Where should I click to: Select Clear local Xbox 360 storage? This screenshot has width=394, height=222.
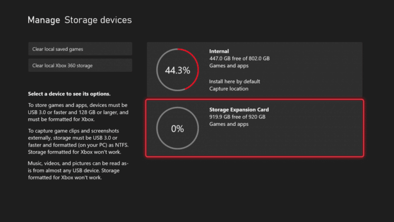80,65
